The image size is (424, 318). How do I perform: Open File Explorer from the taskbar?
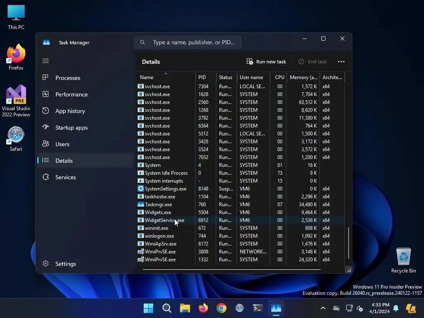(185, 308)
